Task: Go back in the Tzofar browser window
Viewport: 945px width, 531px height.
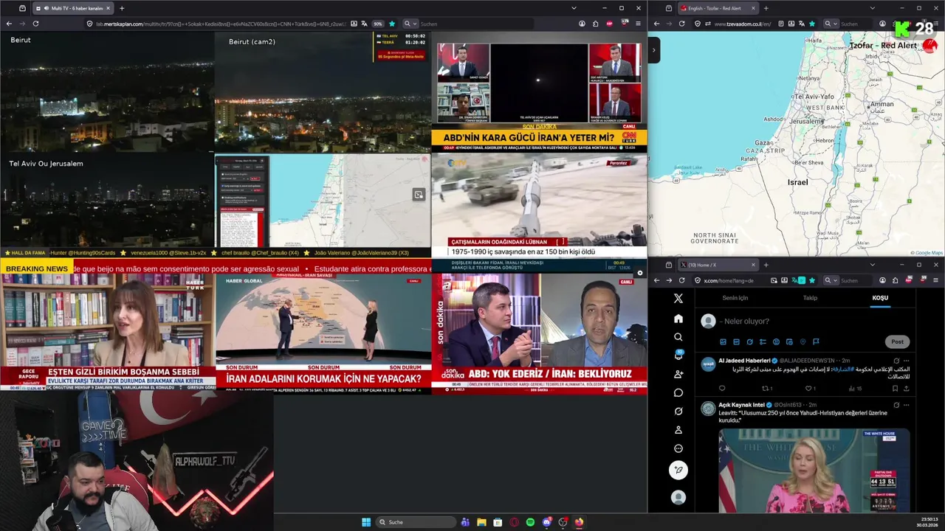Action: (656, 24)
